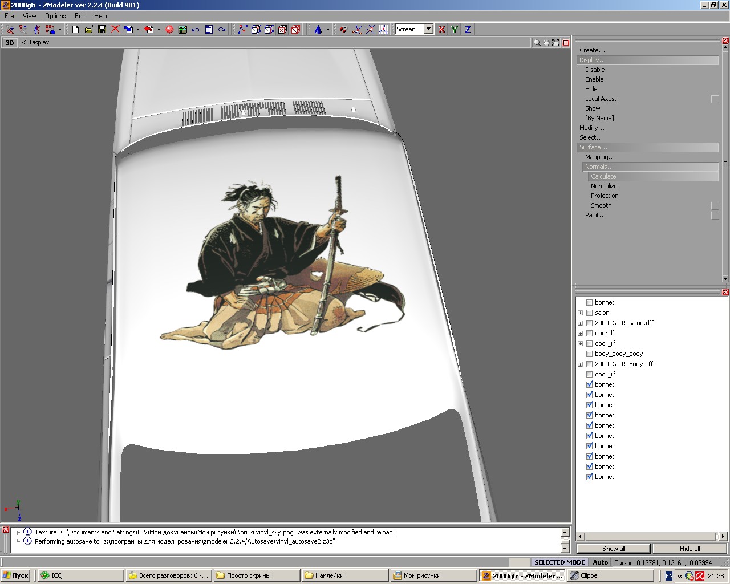Click the viewport pan hand icon
Image resolution: width=730 pixels, height=584 pixels.
click(x=546, y=43)
